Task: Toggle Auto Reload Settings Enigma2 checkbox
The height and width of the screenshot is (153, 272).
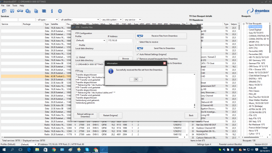Action: coord(137,54)
